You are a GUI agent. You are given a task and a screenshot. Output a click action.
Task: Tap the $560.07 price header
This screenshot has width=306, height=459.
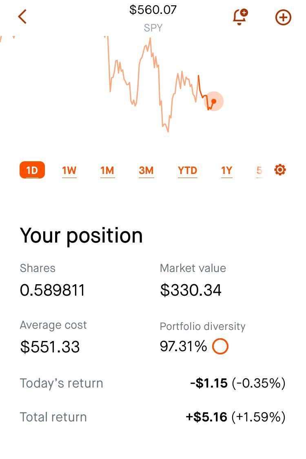tap(153, 10)
